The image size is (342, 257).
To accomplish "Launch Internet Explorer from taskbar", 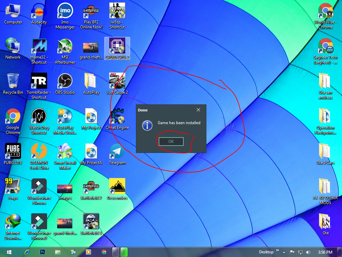I will pyautogui.click(x=27, y=252).
